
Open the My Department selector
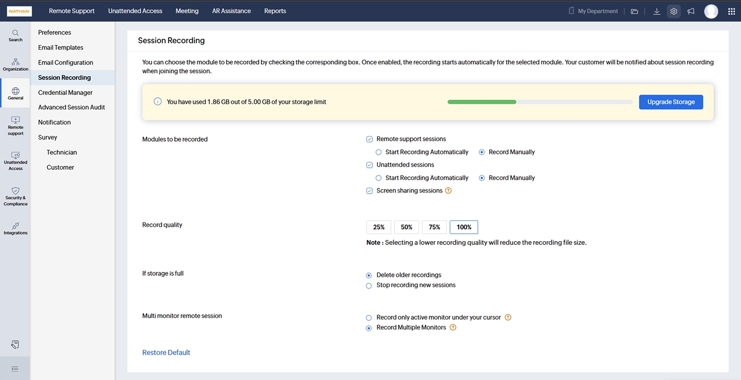tap(593, 11)
